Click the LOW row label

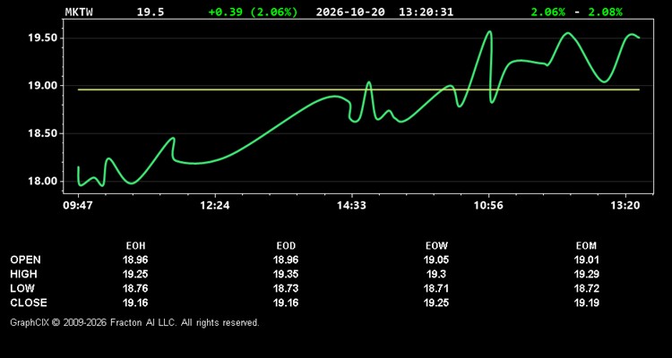pos(22,288)
